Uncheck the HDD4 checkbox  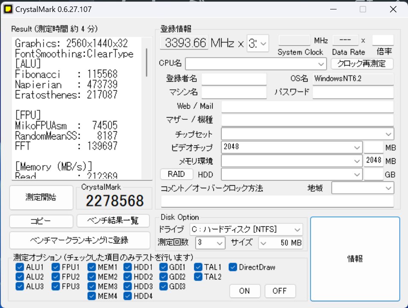click(x=127, y=296)
